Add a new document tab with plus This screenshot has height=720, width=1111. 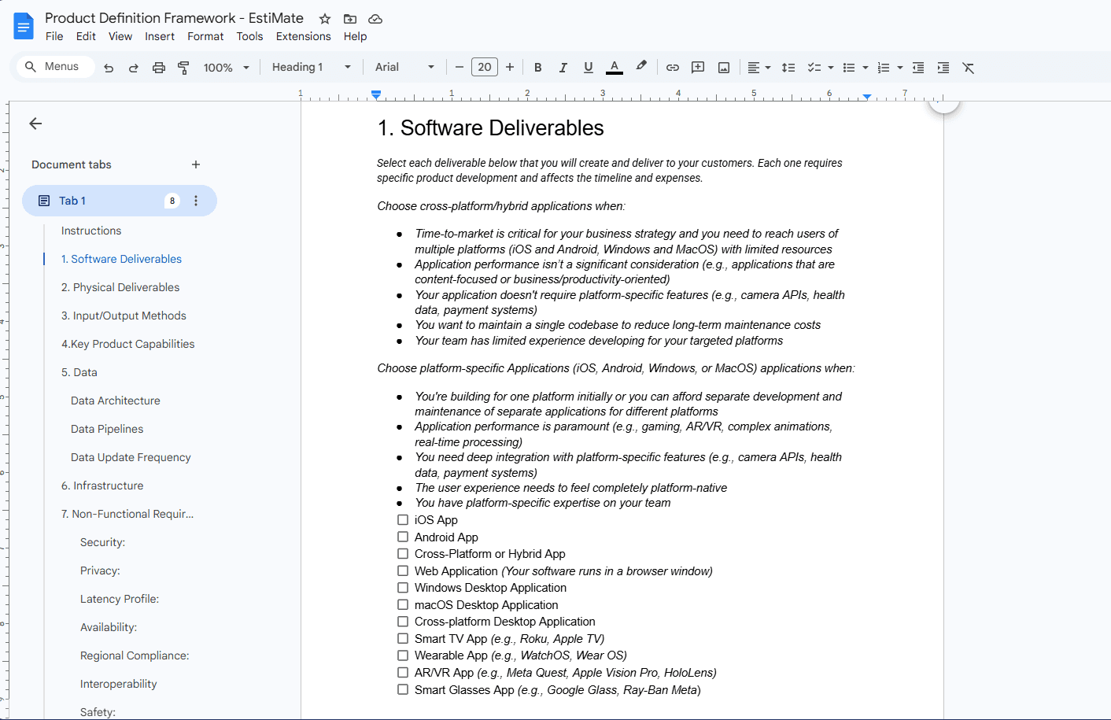click(x=196, y=164)
